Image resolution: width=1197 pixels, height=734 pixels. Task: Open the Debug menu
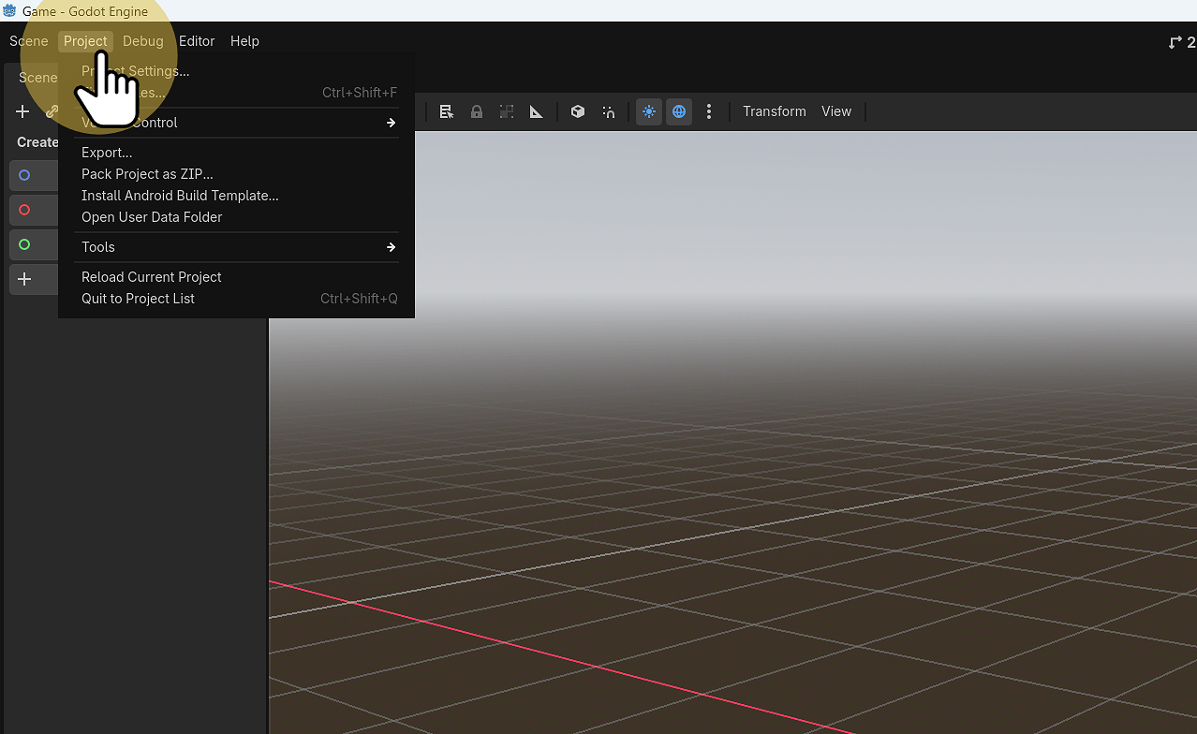pos(142,40)
